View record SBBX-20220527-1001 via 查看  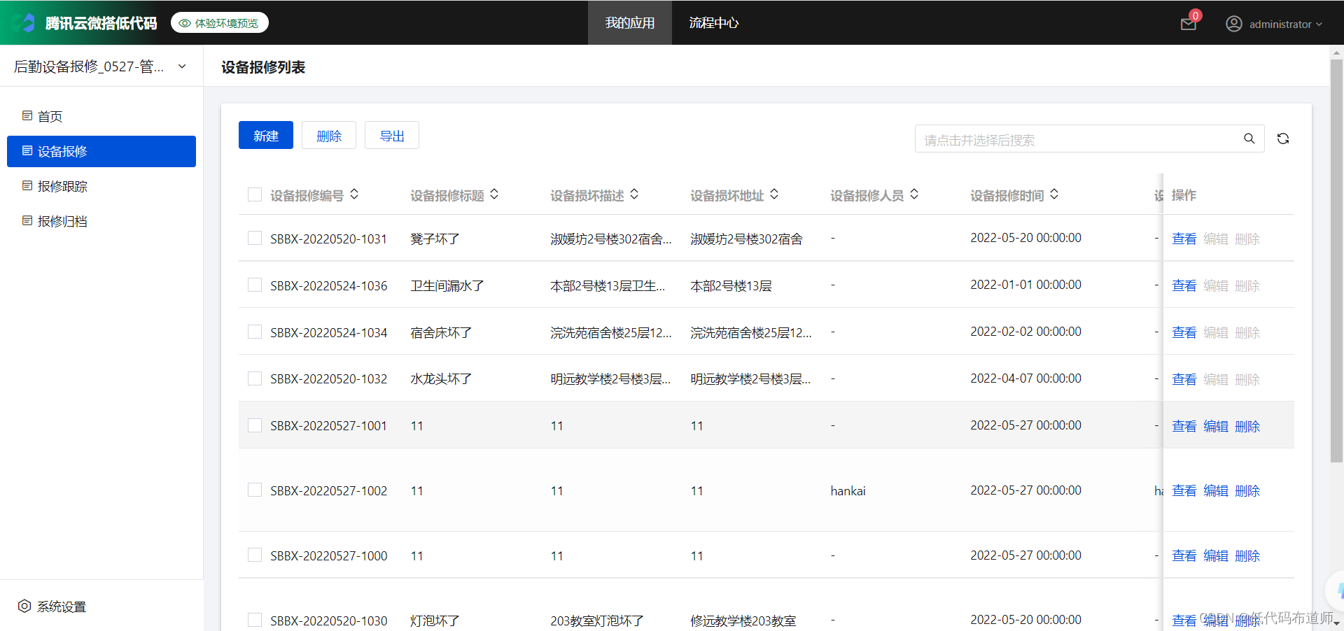click(x=1184, y=426)
